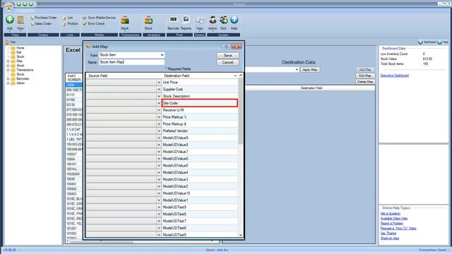
Task: Open source field dropdown for Preferred Vendor
Action: coord(158,131)
